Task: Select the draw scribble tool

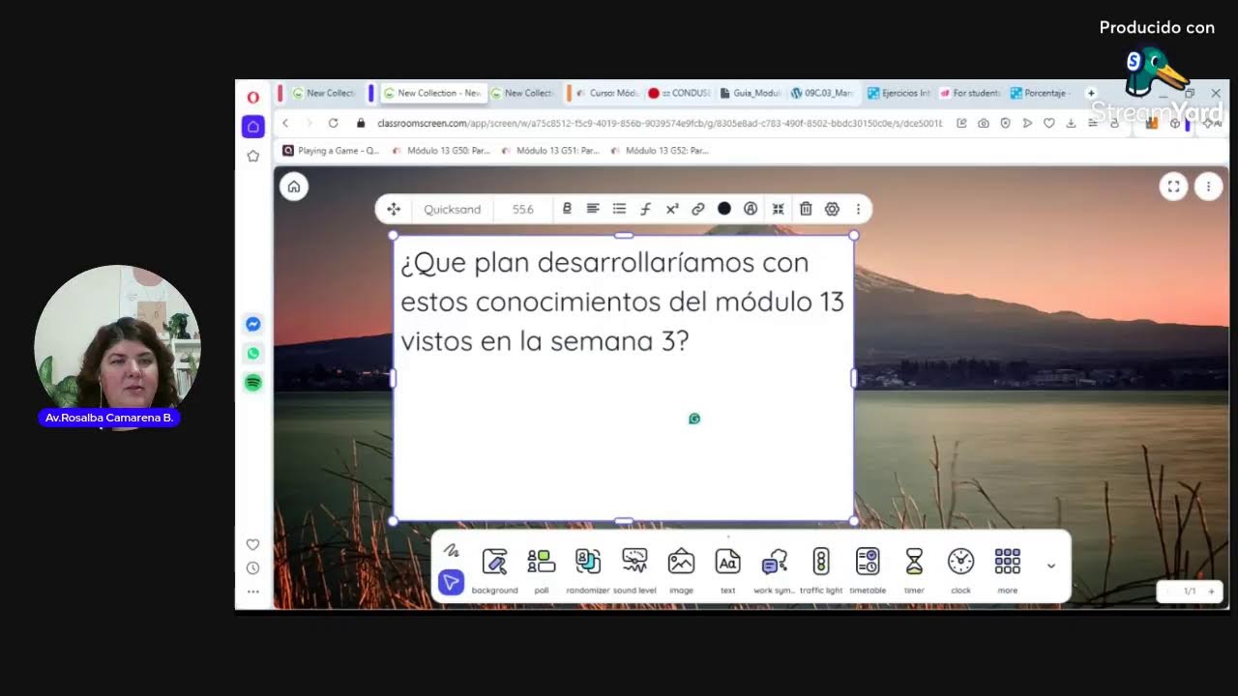Action: point(451,551)
